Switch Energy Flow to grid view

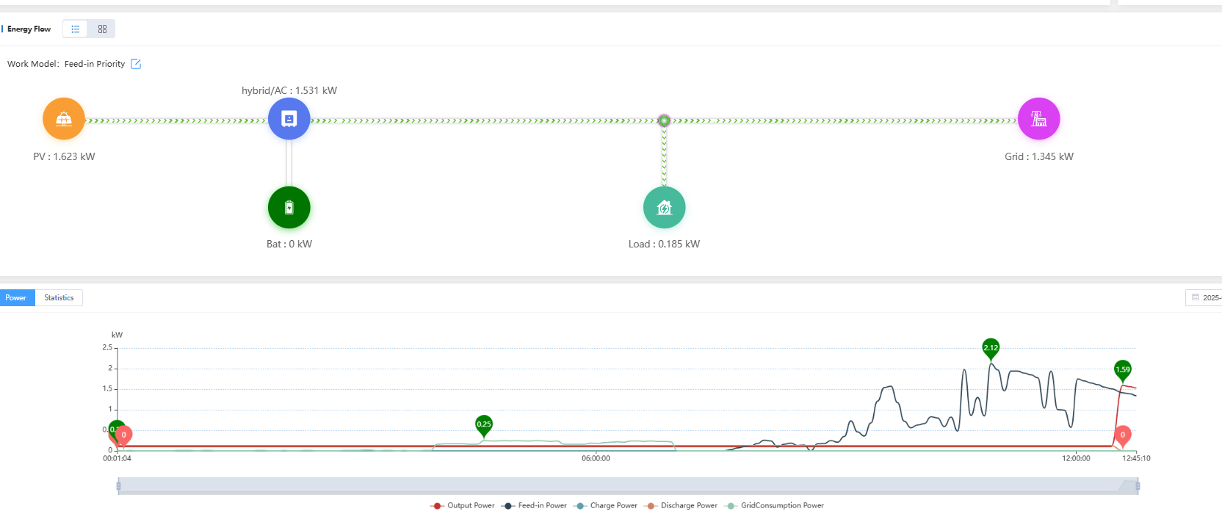click(x=102, y=29)
